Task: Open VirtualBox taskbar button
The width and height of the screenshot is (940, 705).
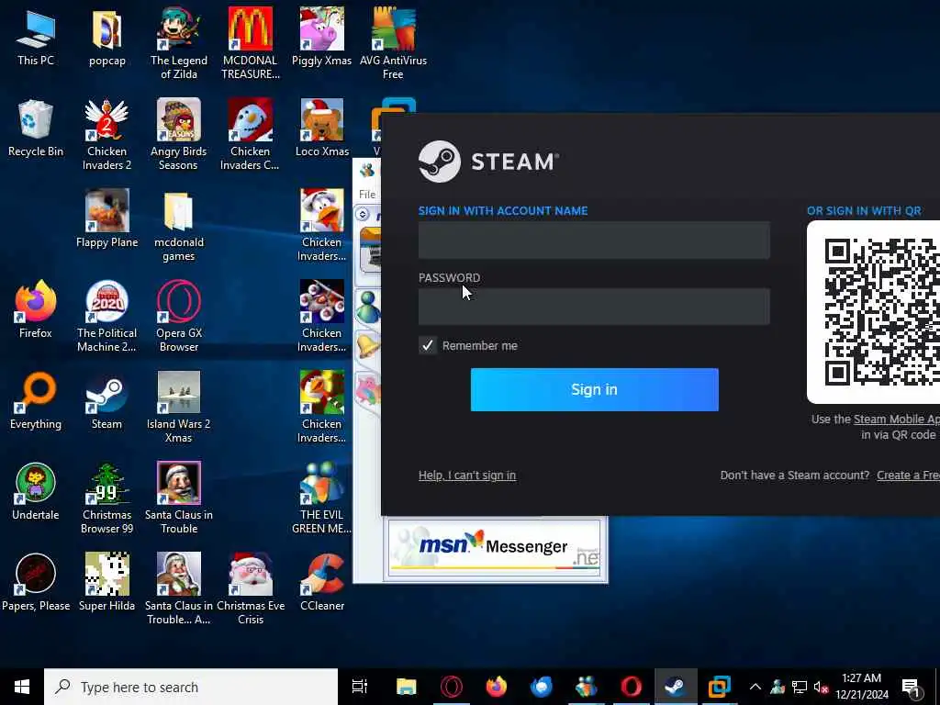Action: pyautogui.click(x=720, y=687)
